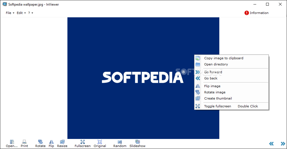Maximize the InViewer window
The height and width of the screenshot is (149, 287).
click(267, 4)
